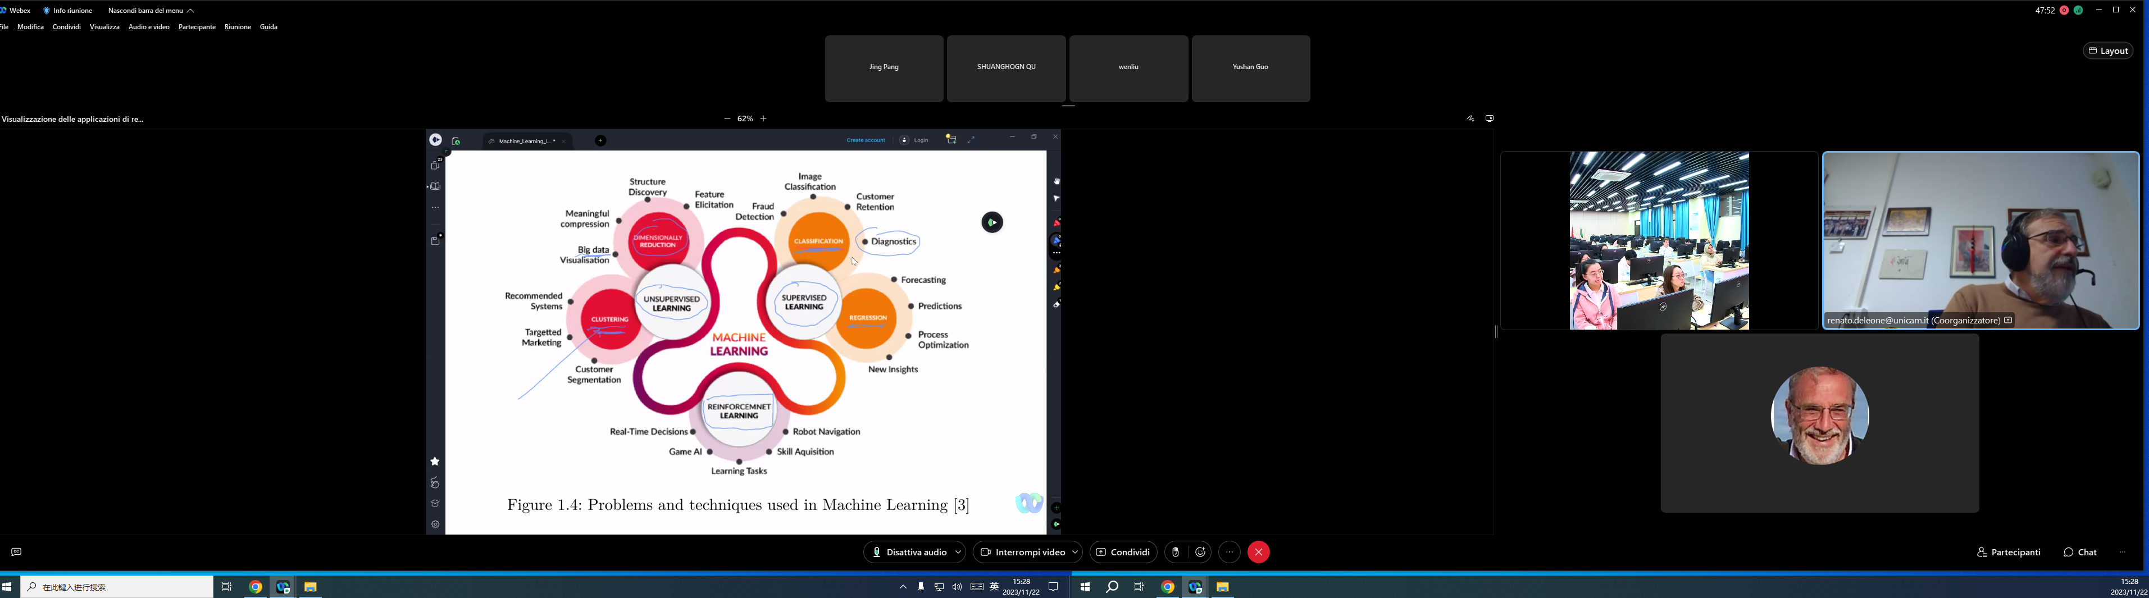Click the red recording indicator icon
Viewport: 2149px width, 598px height.
click(x=2064, y=10)
